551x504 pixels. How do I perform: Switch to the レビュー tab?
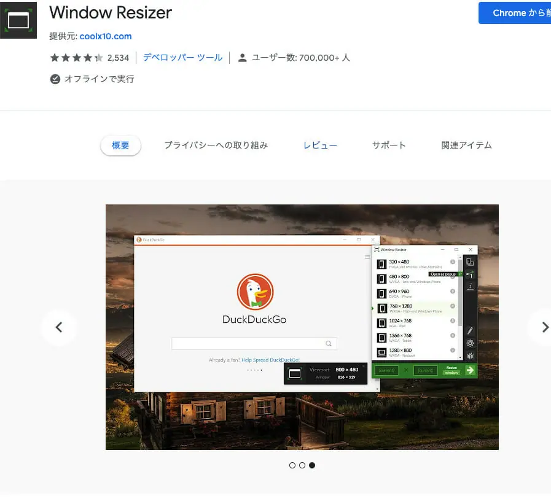(320, 145)
